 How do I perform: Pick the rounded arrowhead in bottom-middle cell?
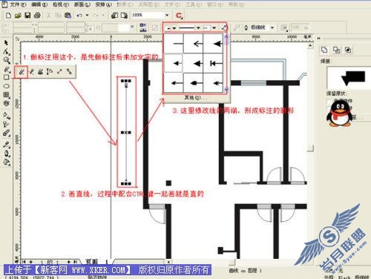coord(194,83)
